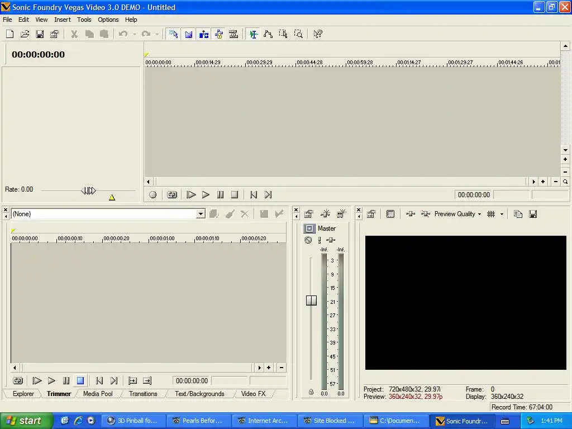This screenshot has height=429, width=572.
Task: Open the preview grid overlay dropdown arrow
Action: click(502, 214)
